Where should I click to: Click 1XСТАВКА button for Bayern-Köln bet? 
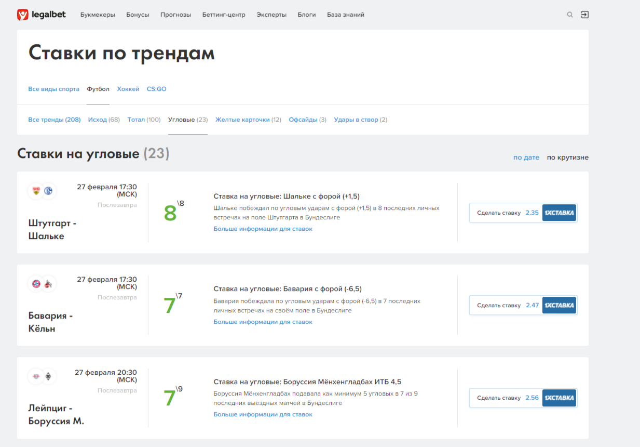point(559,305)
